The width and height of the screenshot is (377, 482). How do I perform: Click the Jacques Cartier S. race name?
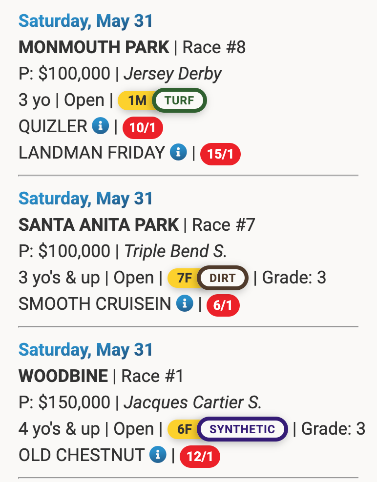(x=193, y=402)
